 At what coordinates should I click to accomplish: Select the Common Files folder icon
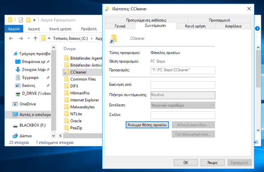pos(67,79)
